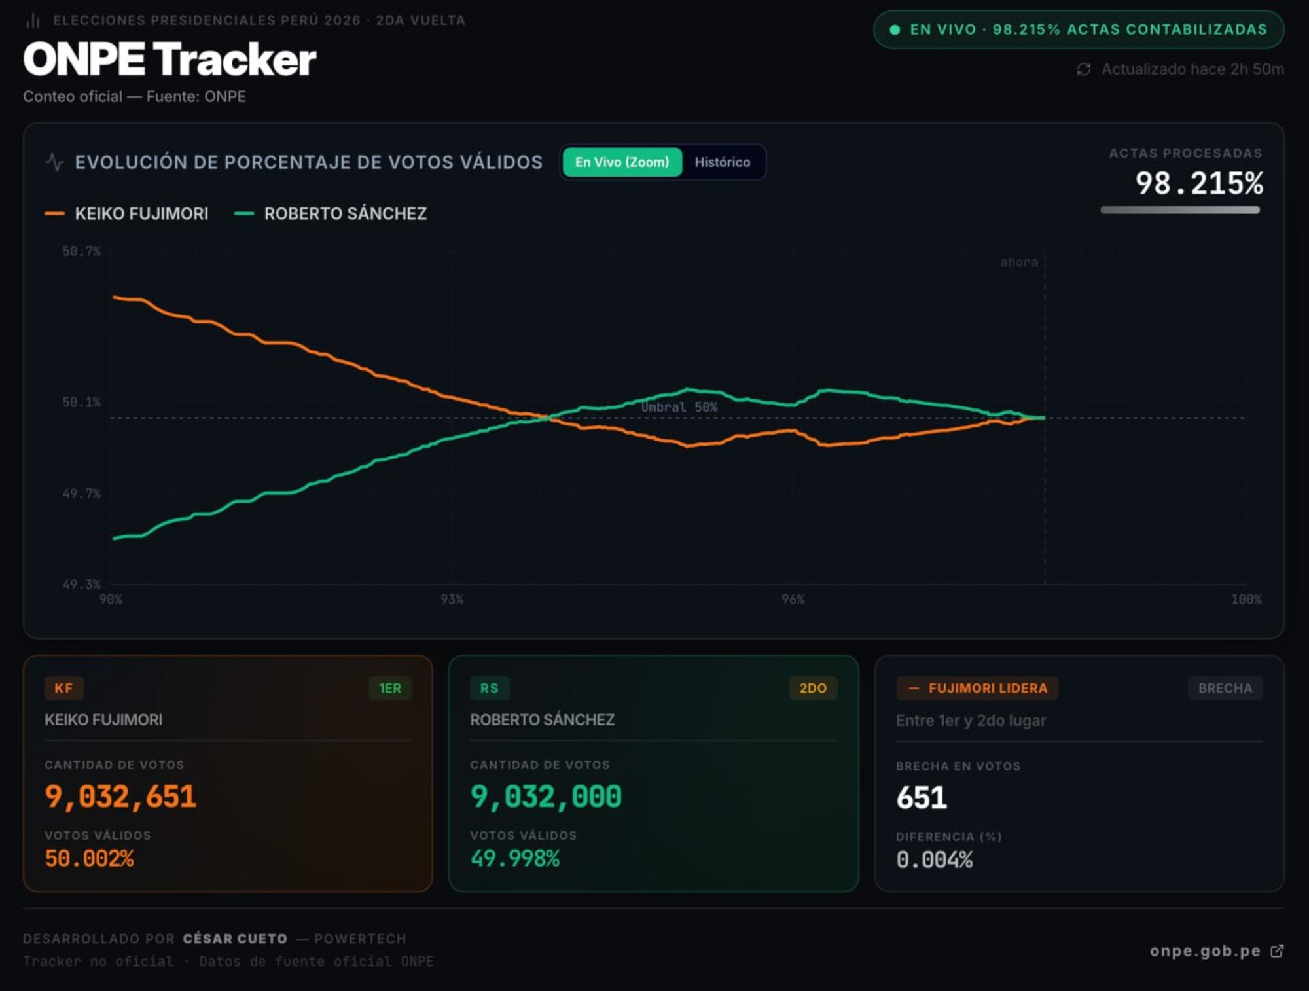Click ROBERTO SÁNCHEZ name in green card
Image resolution: width=1309 pixels, height=991 pixels.
[542, 720]
